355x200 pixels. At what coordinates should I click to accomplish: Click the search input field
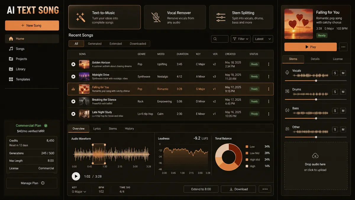coord(220,39)
